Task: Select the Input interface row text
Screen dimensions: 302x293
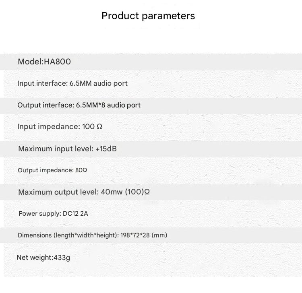Action: pos(72,84)
